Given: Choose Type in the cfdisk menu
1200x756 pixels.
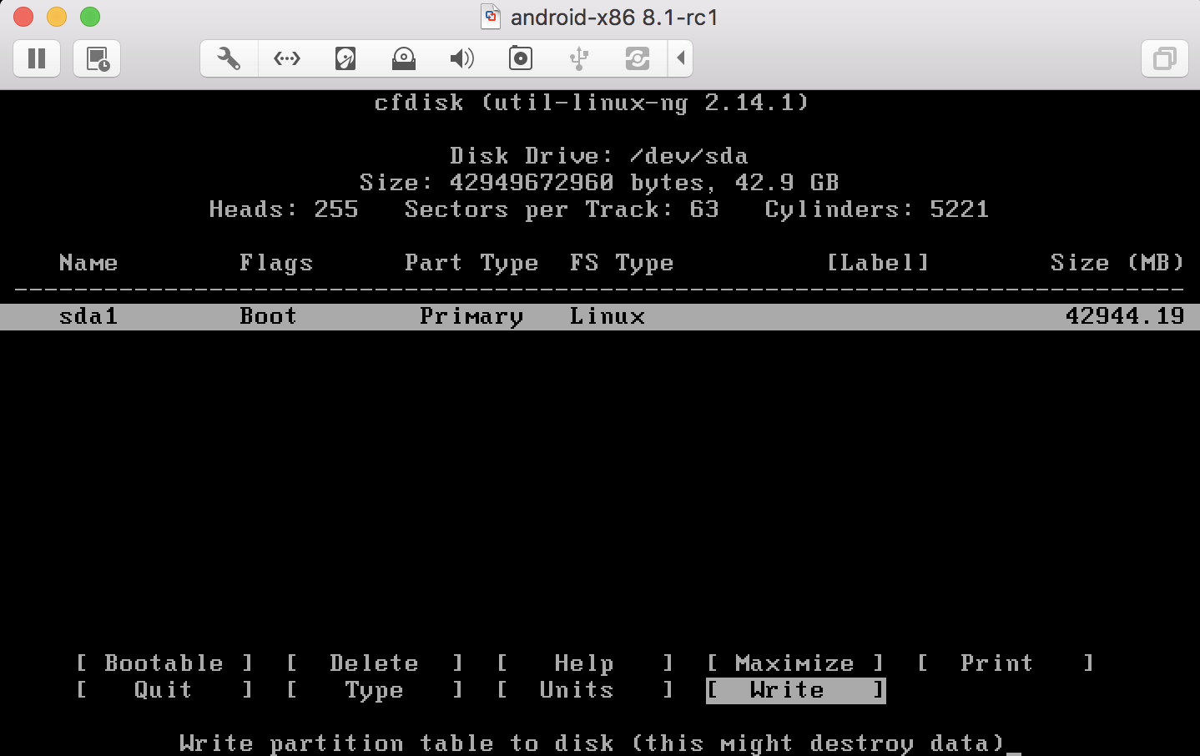Looking at the screenshot, I should coord(374,690).
